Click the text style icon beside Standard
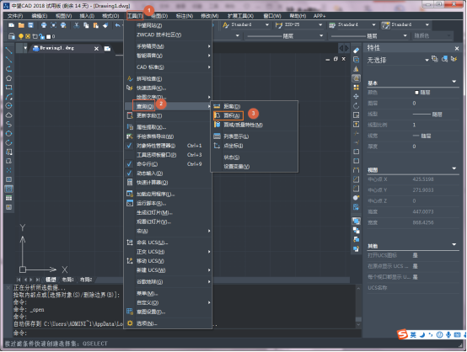Viewport: 467px width, 352px height. [x=226, y=25]
